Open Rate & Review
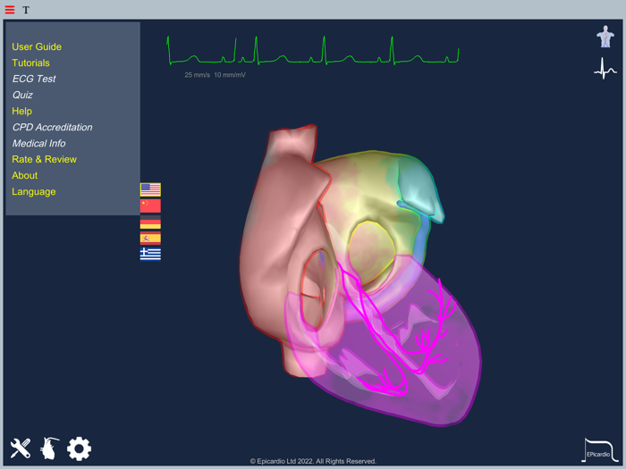The height and width of the screenshot is (469, 626). point(45,159)
